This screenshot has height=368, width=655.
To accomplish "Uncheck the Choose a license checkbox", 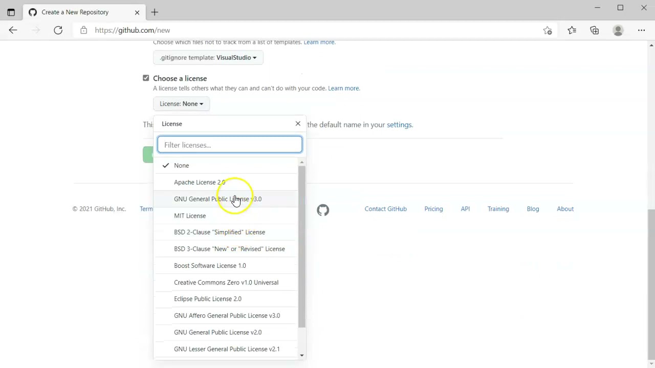I will (x=146, y=78).
